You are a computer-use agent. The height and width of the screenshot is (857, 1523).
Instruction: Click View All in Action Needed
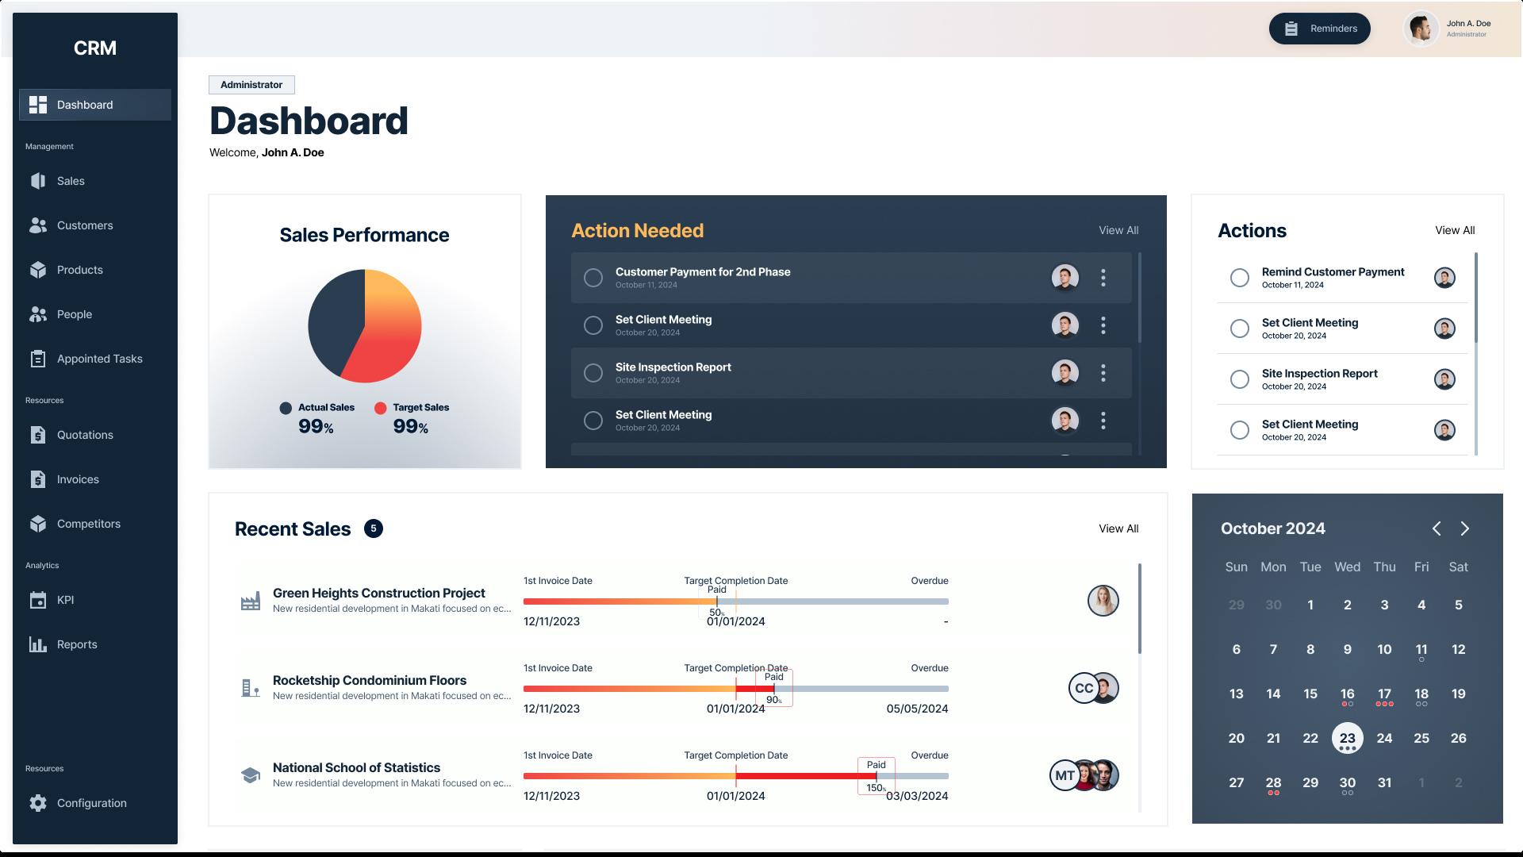coord(1118,230)
